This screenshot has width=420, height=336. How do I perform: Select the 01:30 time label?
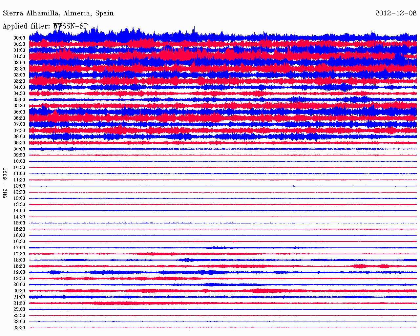pyautogui.click(x=19, y=57)
